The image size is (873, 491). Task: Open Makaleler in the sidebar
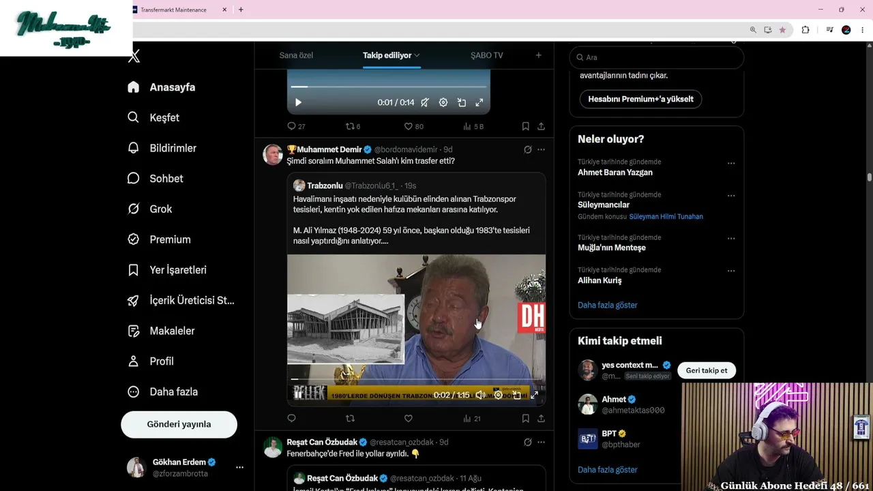[x=161, y=331]
